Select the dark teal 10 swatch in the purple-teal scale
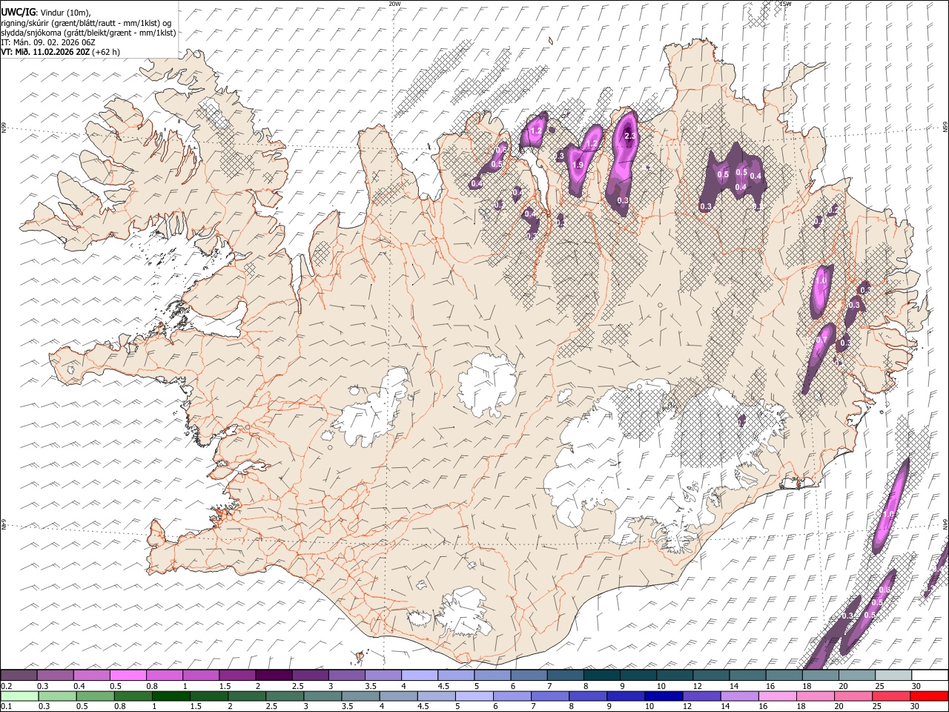Screen dimensions: 949x712 click(674, 675)
